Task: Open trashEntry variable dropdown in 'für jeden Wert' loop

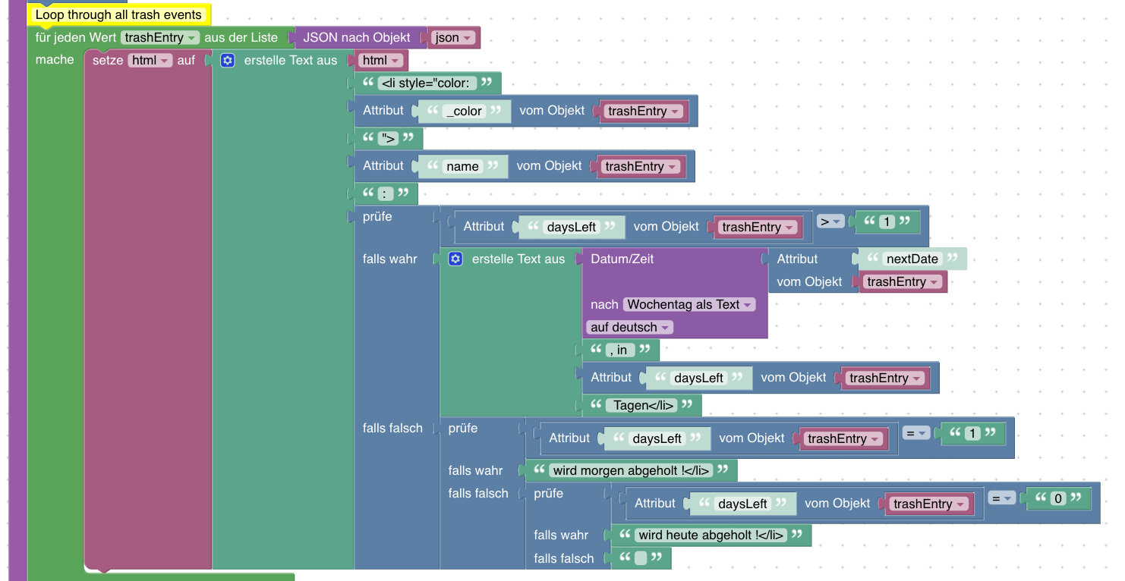Action: coord(160,38)
